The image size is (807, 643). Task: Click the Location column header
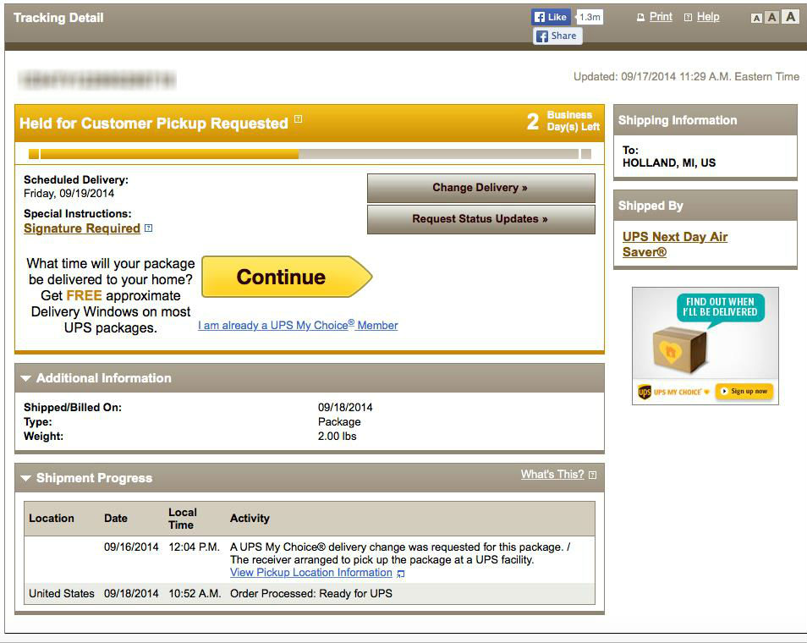(52, 519)
